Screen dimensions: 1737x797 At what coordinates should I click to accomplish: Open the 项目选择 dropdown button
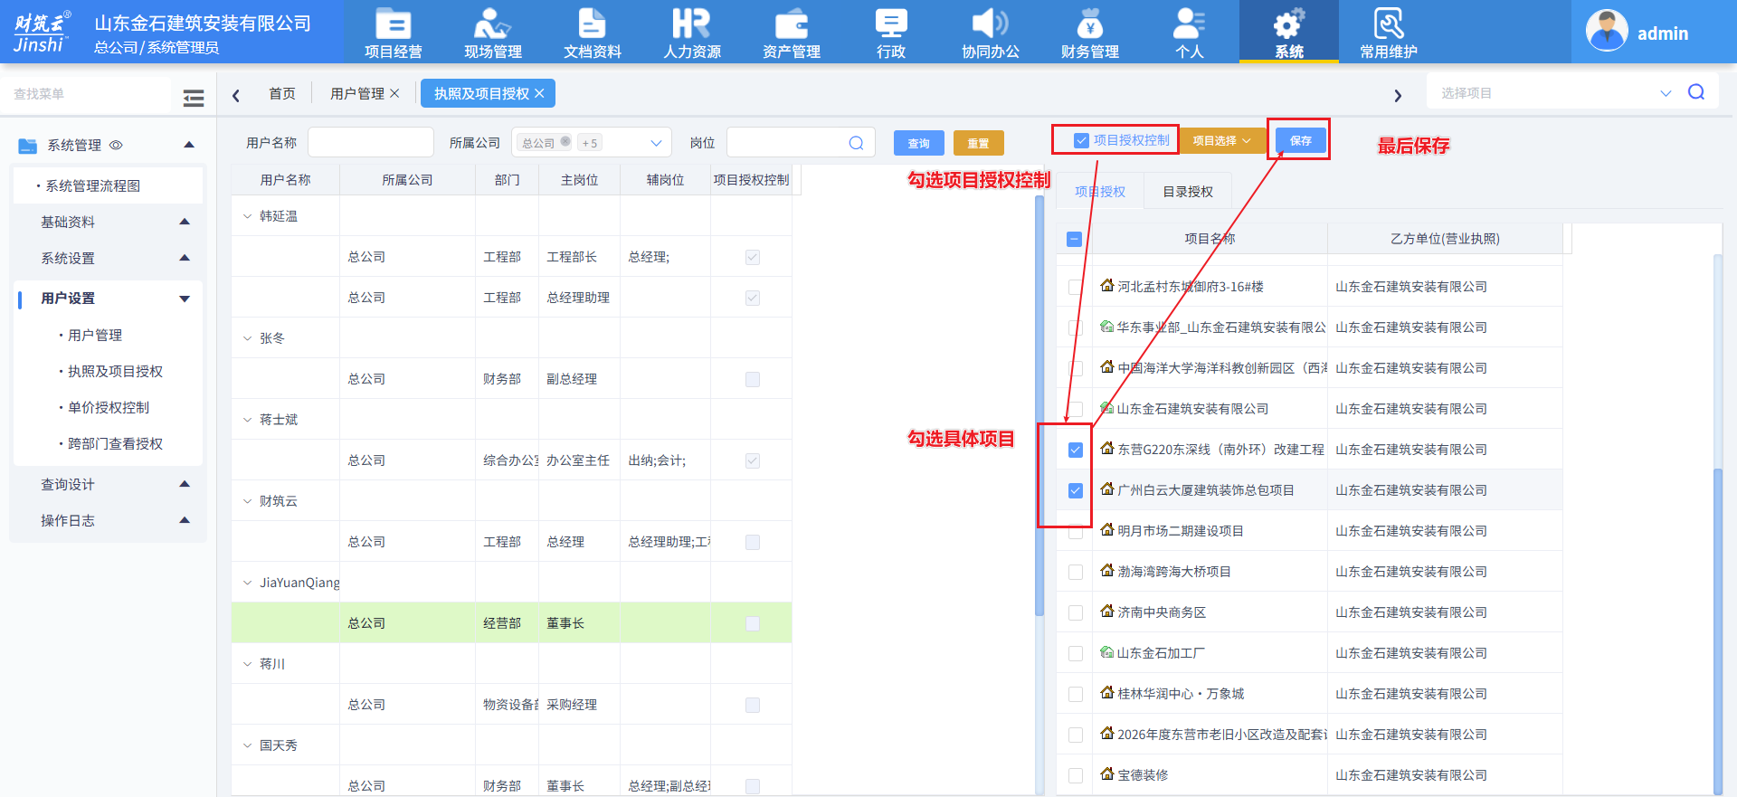[x=1222, y=140]
